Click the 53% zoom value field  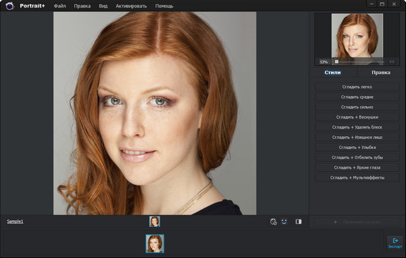coord(323,62)
